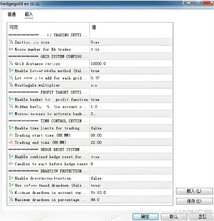Click the cancel button beside 确定
Image resolution: width=214 pixels, height=221 pixels.
coord(174,217)
